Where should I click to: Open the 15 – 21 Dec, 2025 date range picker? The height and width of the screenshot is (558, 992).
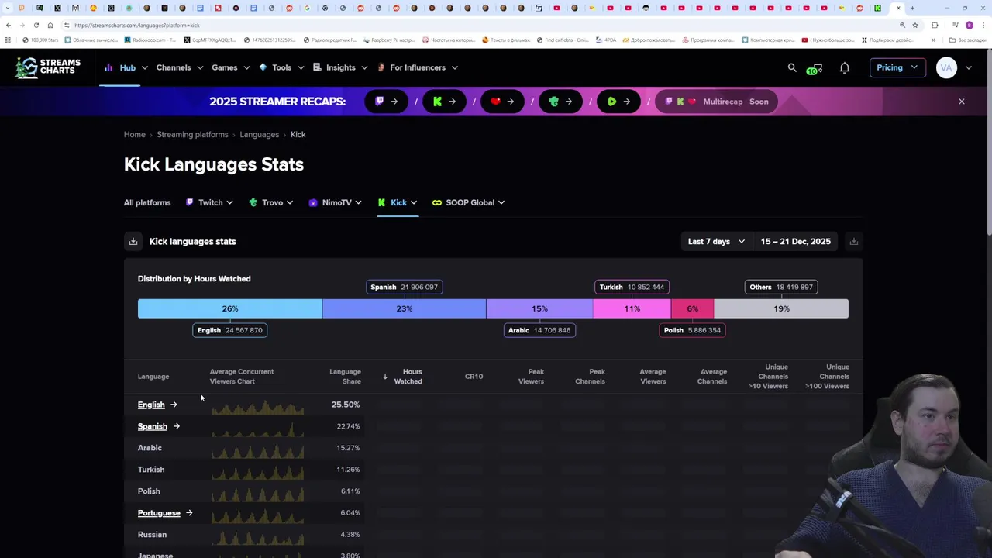796,242
